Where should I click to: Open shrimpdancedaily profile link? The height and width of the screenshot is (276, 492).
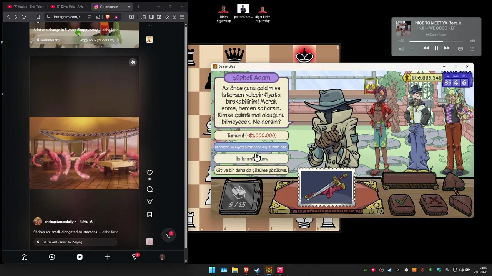tap(59, 222)
